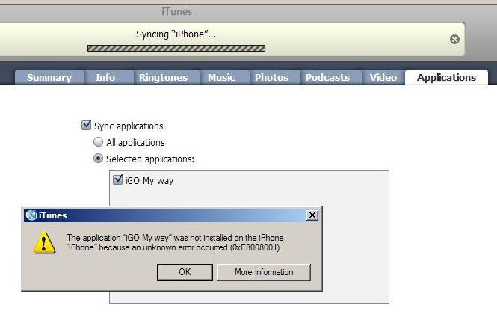Toggle the Sync applications checkbox
This screenshot has width=497, height=329.
tap(86, 126)
